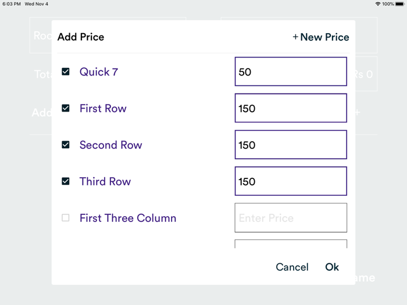Click the plus icon beside New Price
407x305 pixels.
click(295, 37)
